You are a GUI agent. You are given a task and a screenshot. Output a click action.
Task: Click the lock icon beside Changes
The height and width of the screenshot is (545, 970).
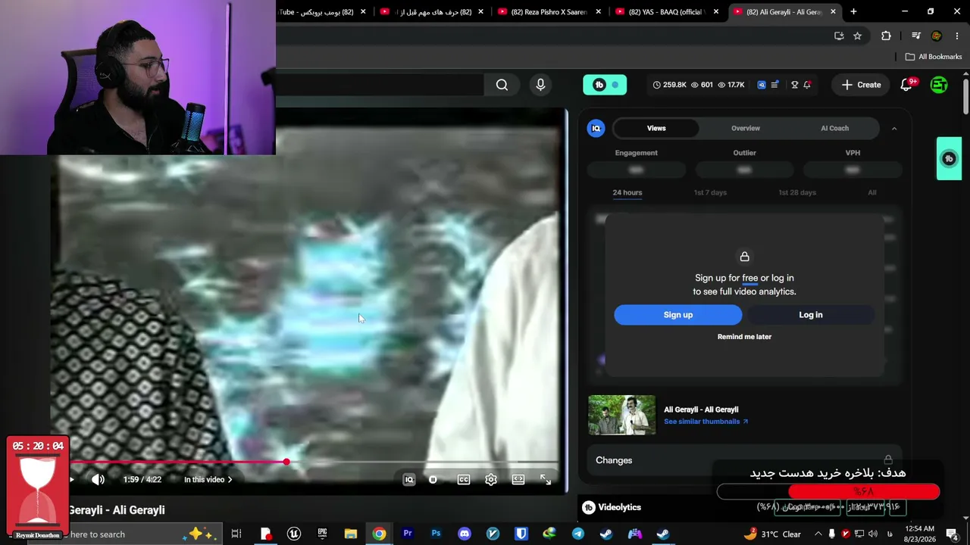pos(888,459)
